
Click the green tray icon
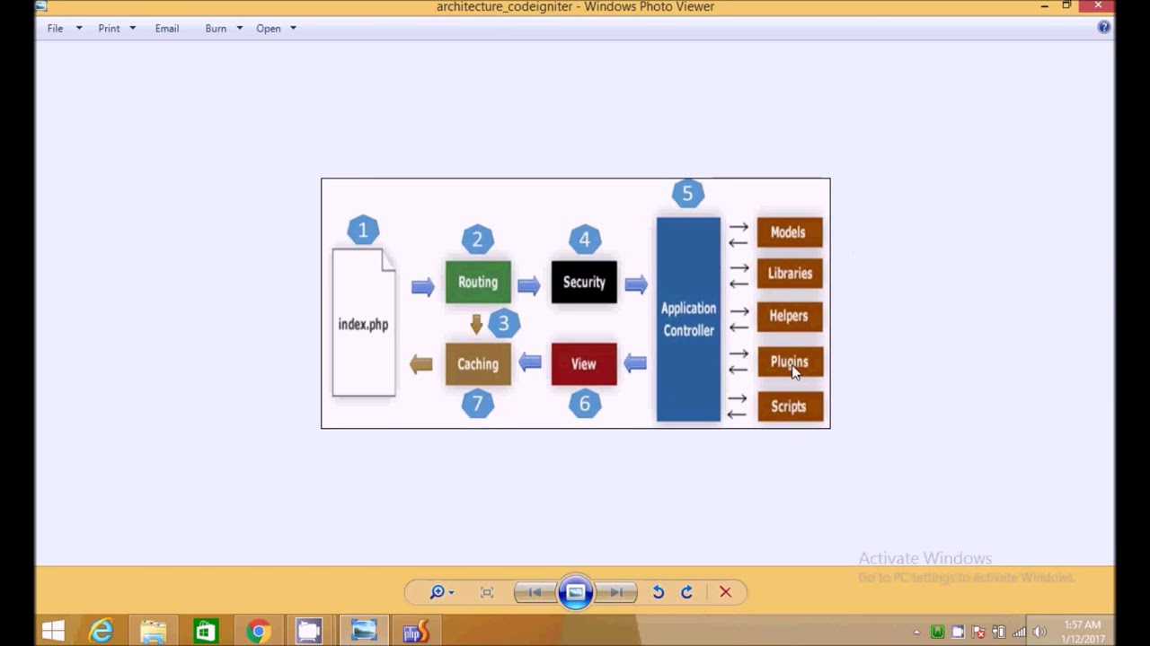coord(937,633)
